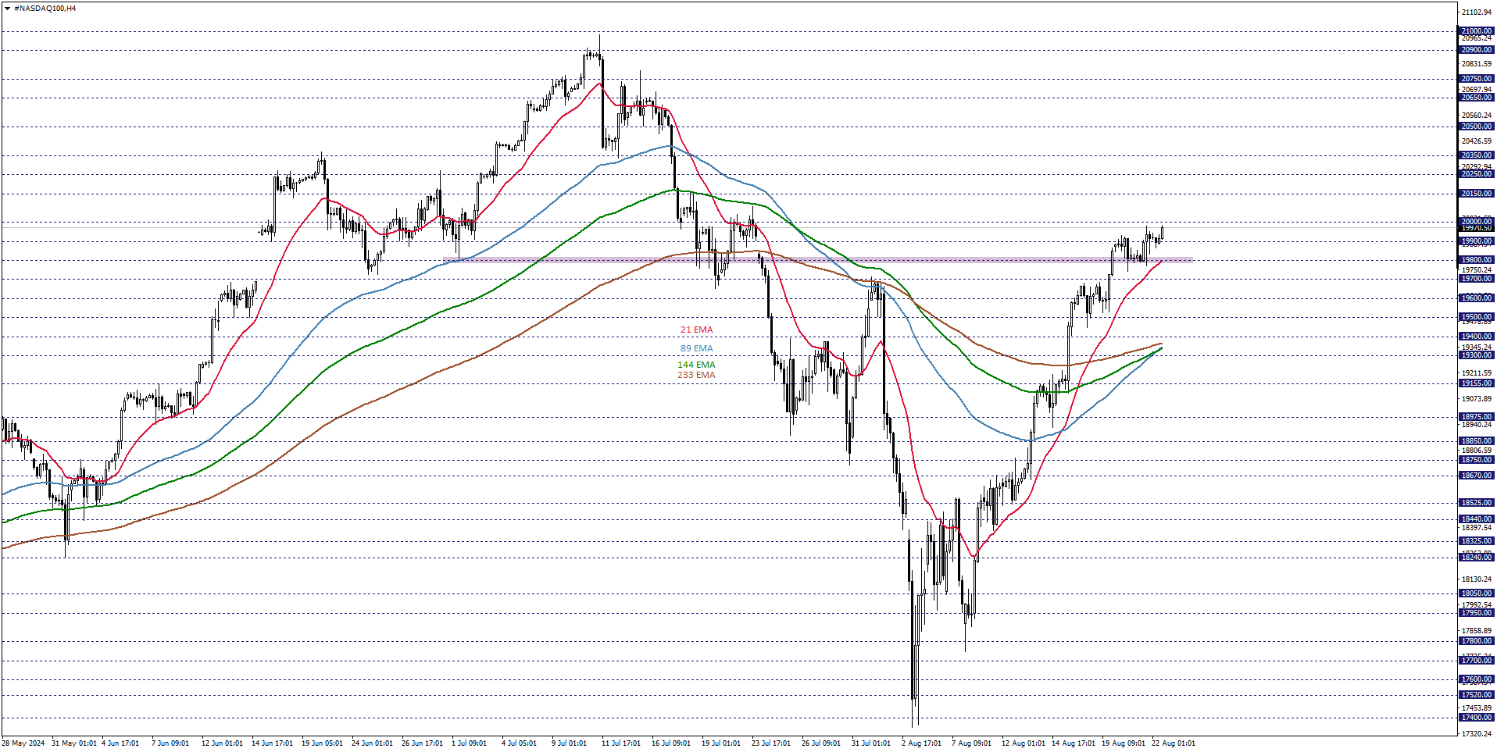Viewport: 1497px width, 752px height.
Task: Click the 18750.00 level price tag
Action: tap(1476, 460)
